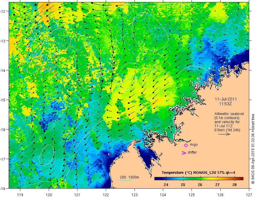Click the longitude axis label 120

49,195
